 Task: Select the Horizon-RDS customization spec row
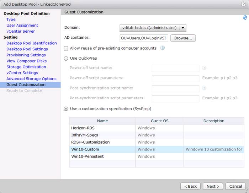157,128
